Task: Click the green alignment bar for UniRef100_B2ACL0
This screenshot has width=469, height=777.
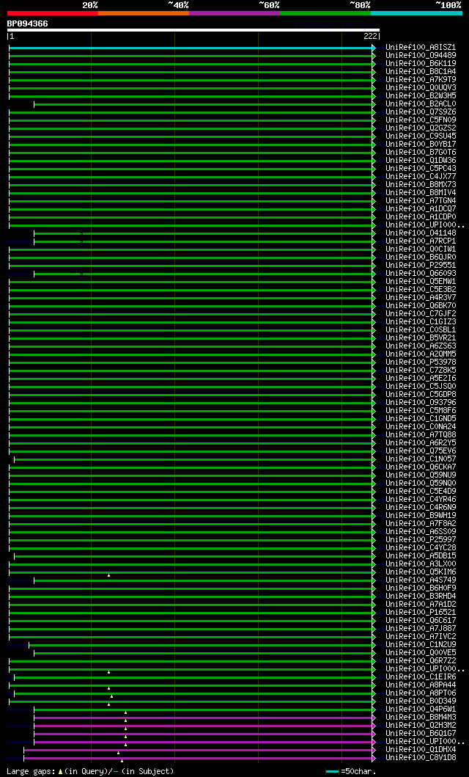Action: [x=203, y=105]
